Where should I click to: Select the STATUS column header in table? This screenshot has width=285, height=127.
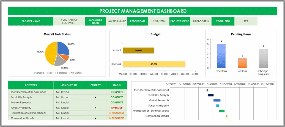click(116, 85)
